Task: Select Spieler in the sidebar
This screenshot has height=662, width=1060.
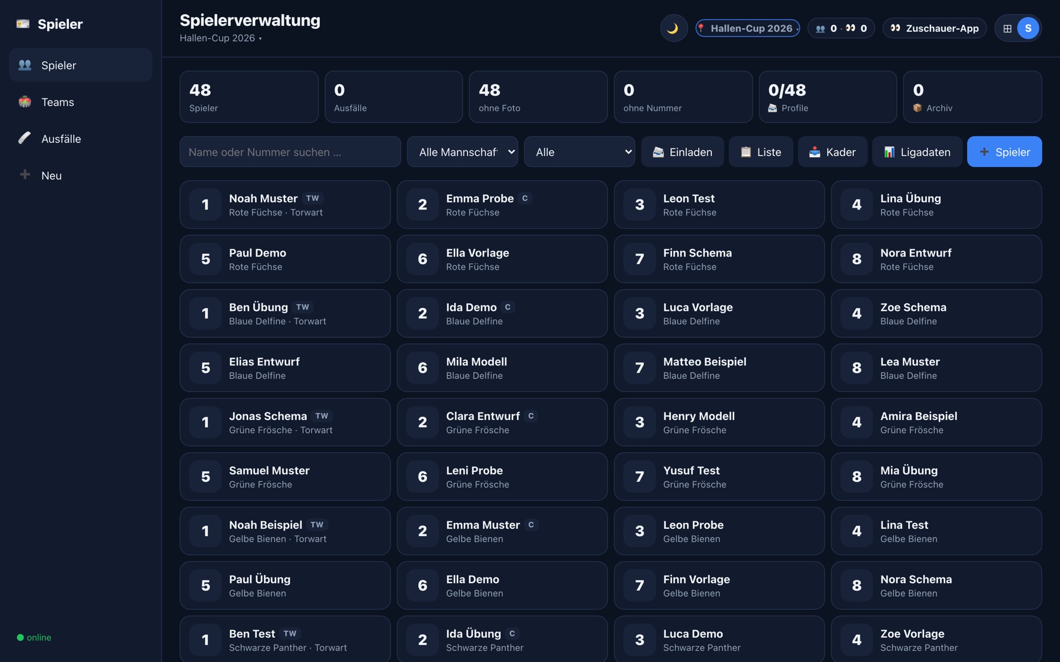Action: 81,65
